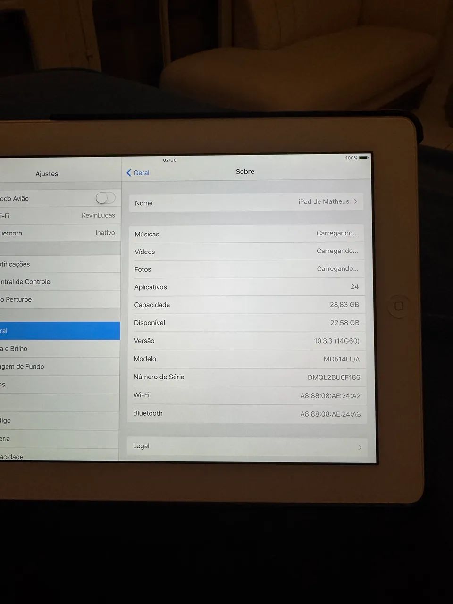Open the Wi-Fi settings row in sidebar

(60, 216)
